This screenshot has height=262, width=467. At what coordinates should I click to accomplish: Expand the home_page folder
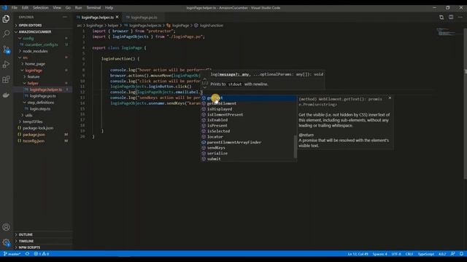[x=35, y=64]
